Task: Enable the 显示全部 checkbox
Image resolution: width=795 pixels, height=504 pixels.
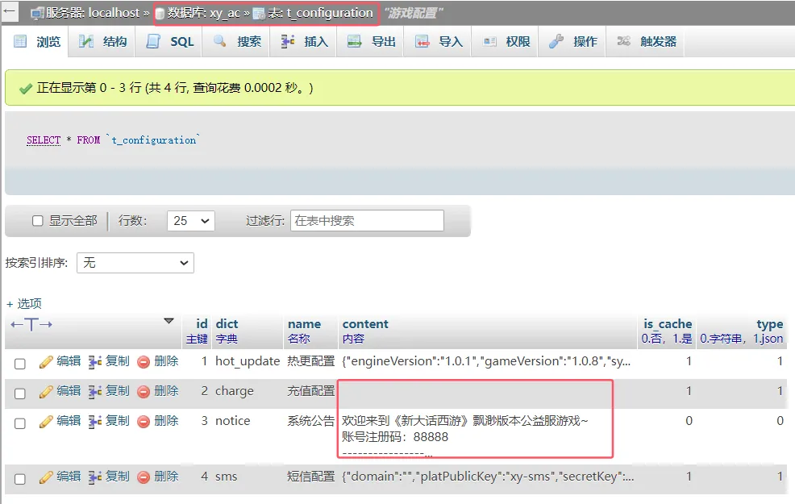Action: pyautogui.click(x=37, y=221)
